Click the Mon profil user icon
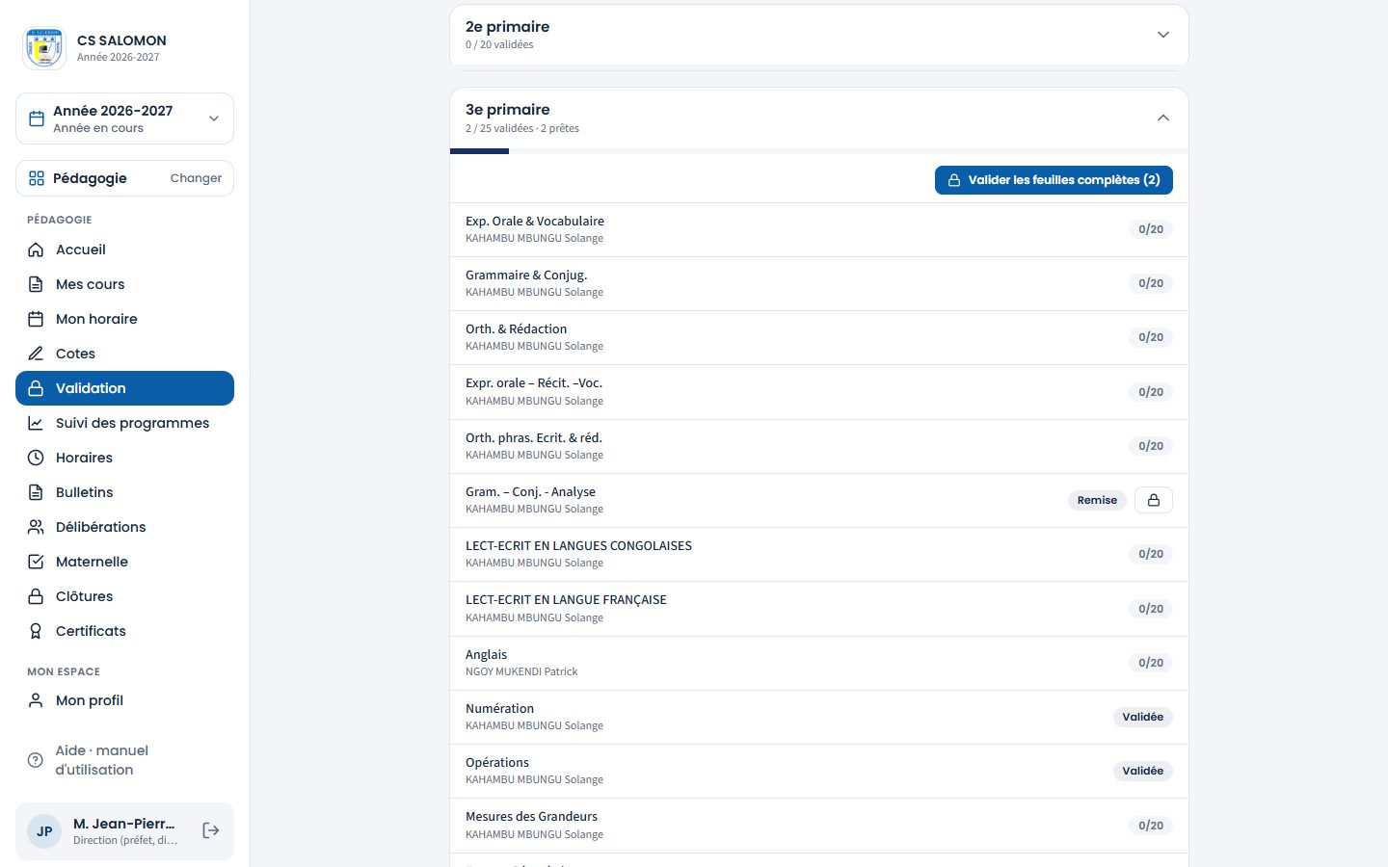Screen dimensions: 1388x867 point(36,700)
